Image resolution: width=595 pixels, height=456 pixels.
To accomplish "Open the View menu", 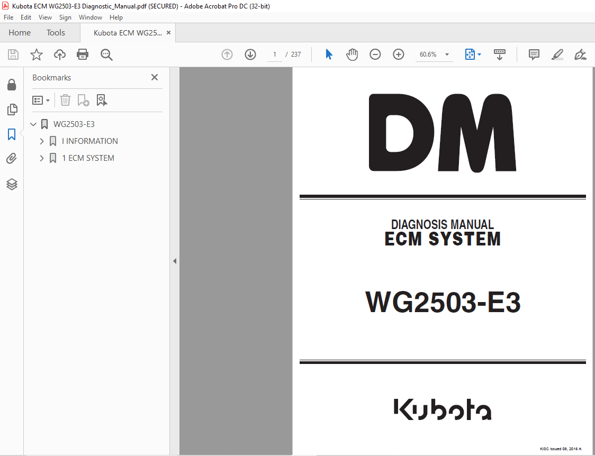I will pos(45,17).
